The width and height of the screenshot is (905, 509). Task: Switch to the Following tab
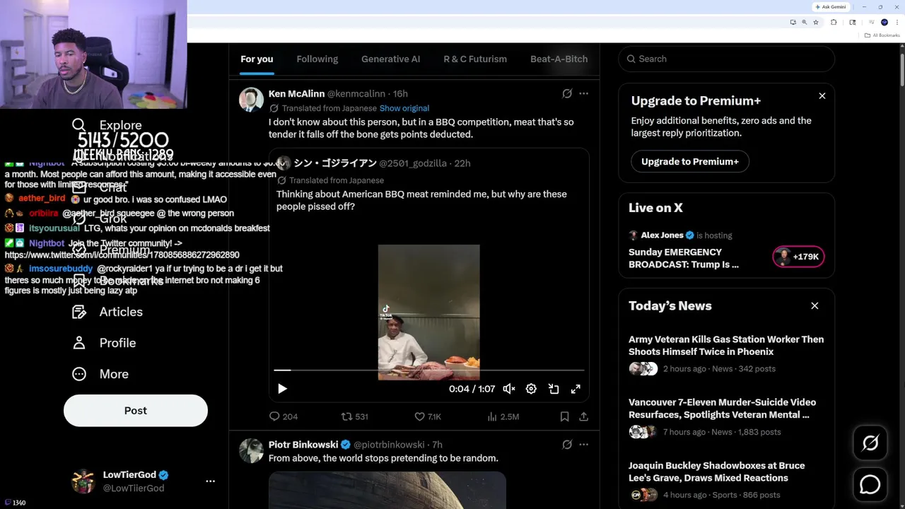317,59
